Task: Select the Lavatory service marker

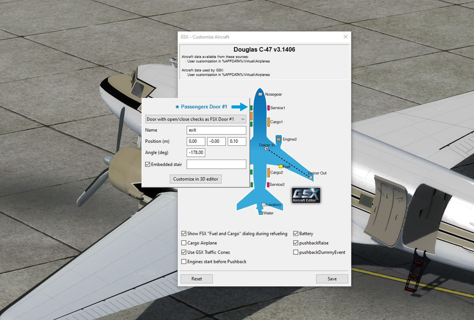Action: (264, 205)
